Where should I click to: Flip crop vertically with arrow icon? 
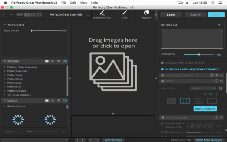point(216,94)
